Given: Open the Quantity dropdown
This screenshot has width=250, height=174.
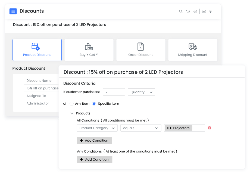Looking at the screenshot, I should [141, 92].
